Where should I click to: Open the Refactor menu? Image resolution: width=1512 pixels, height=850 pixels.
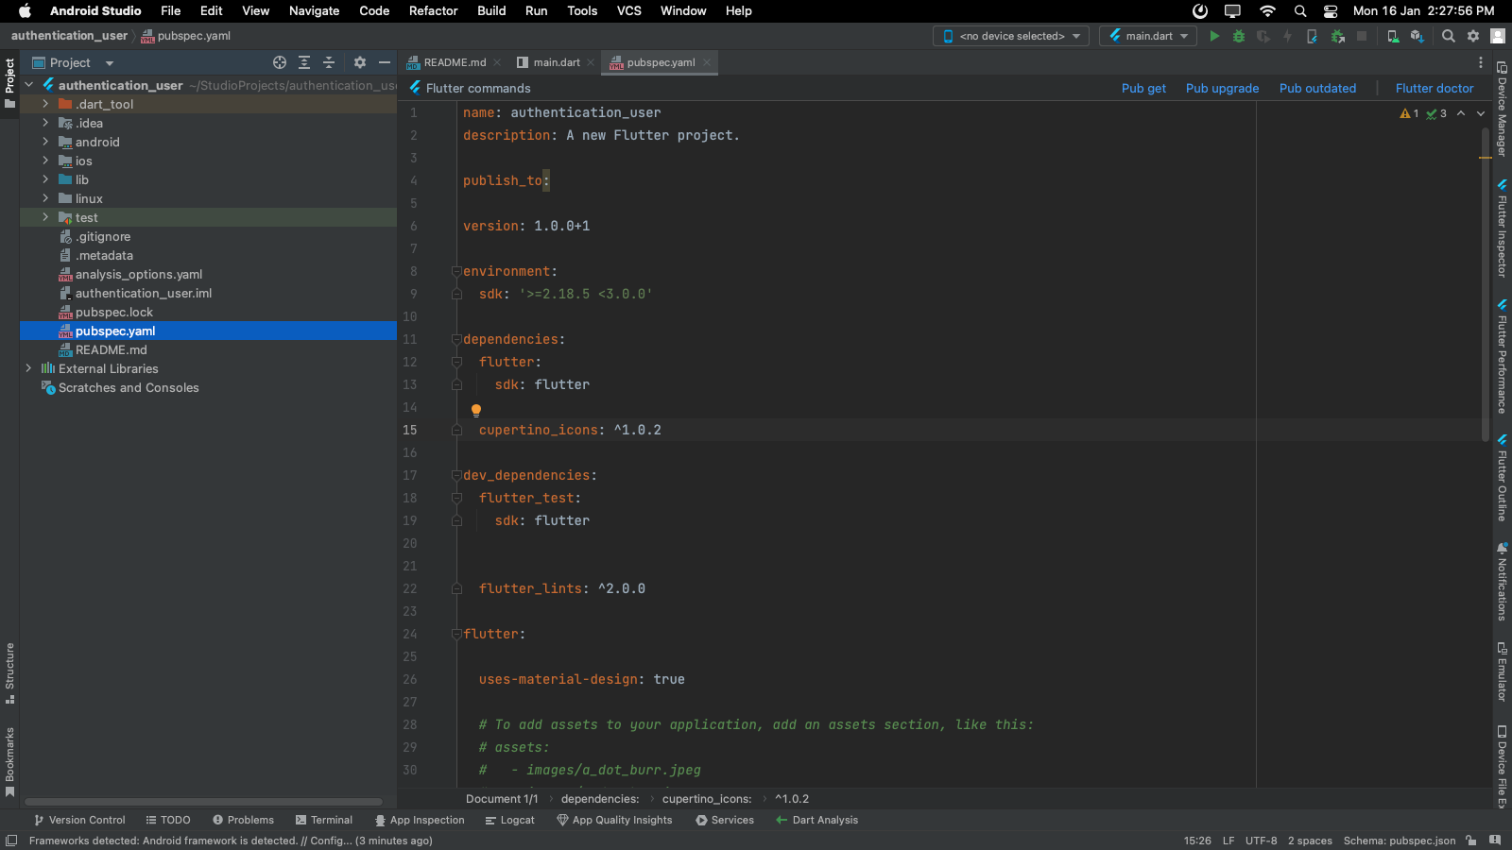coord(433,10)
